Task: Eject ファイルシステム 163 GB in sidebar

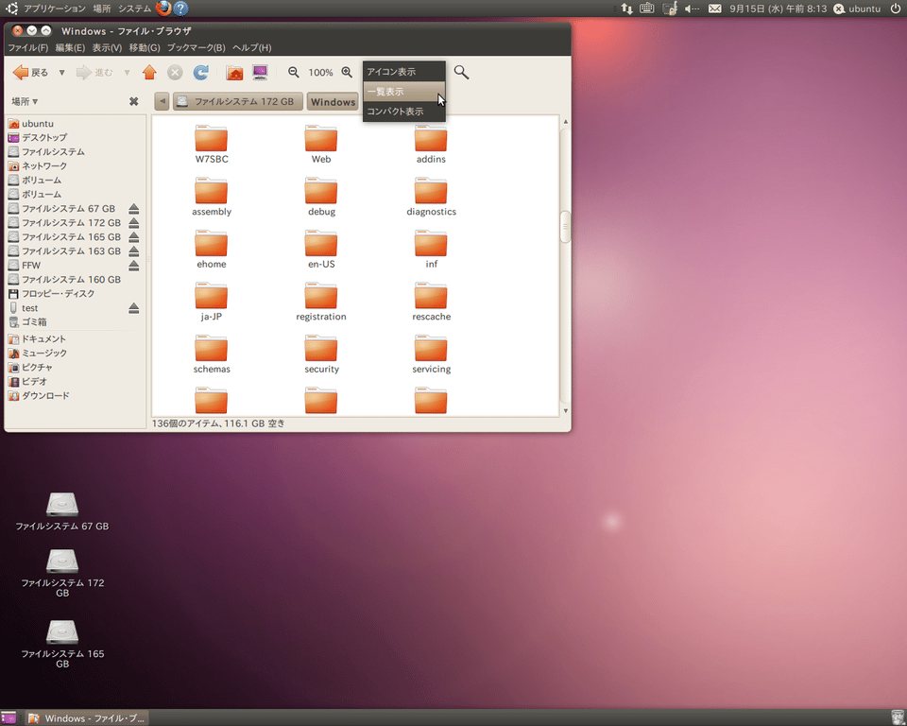Action: pos(133,251)
